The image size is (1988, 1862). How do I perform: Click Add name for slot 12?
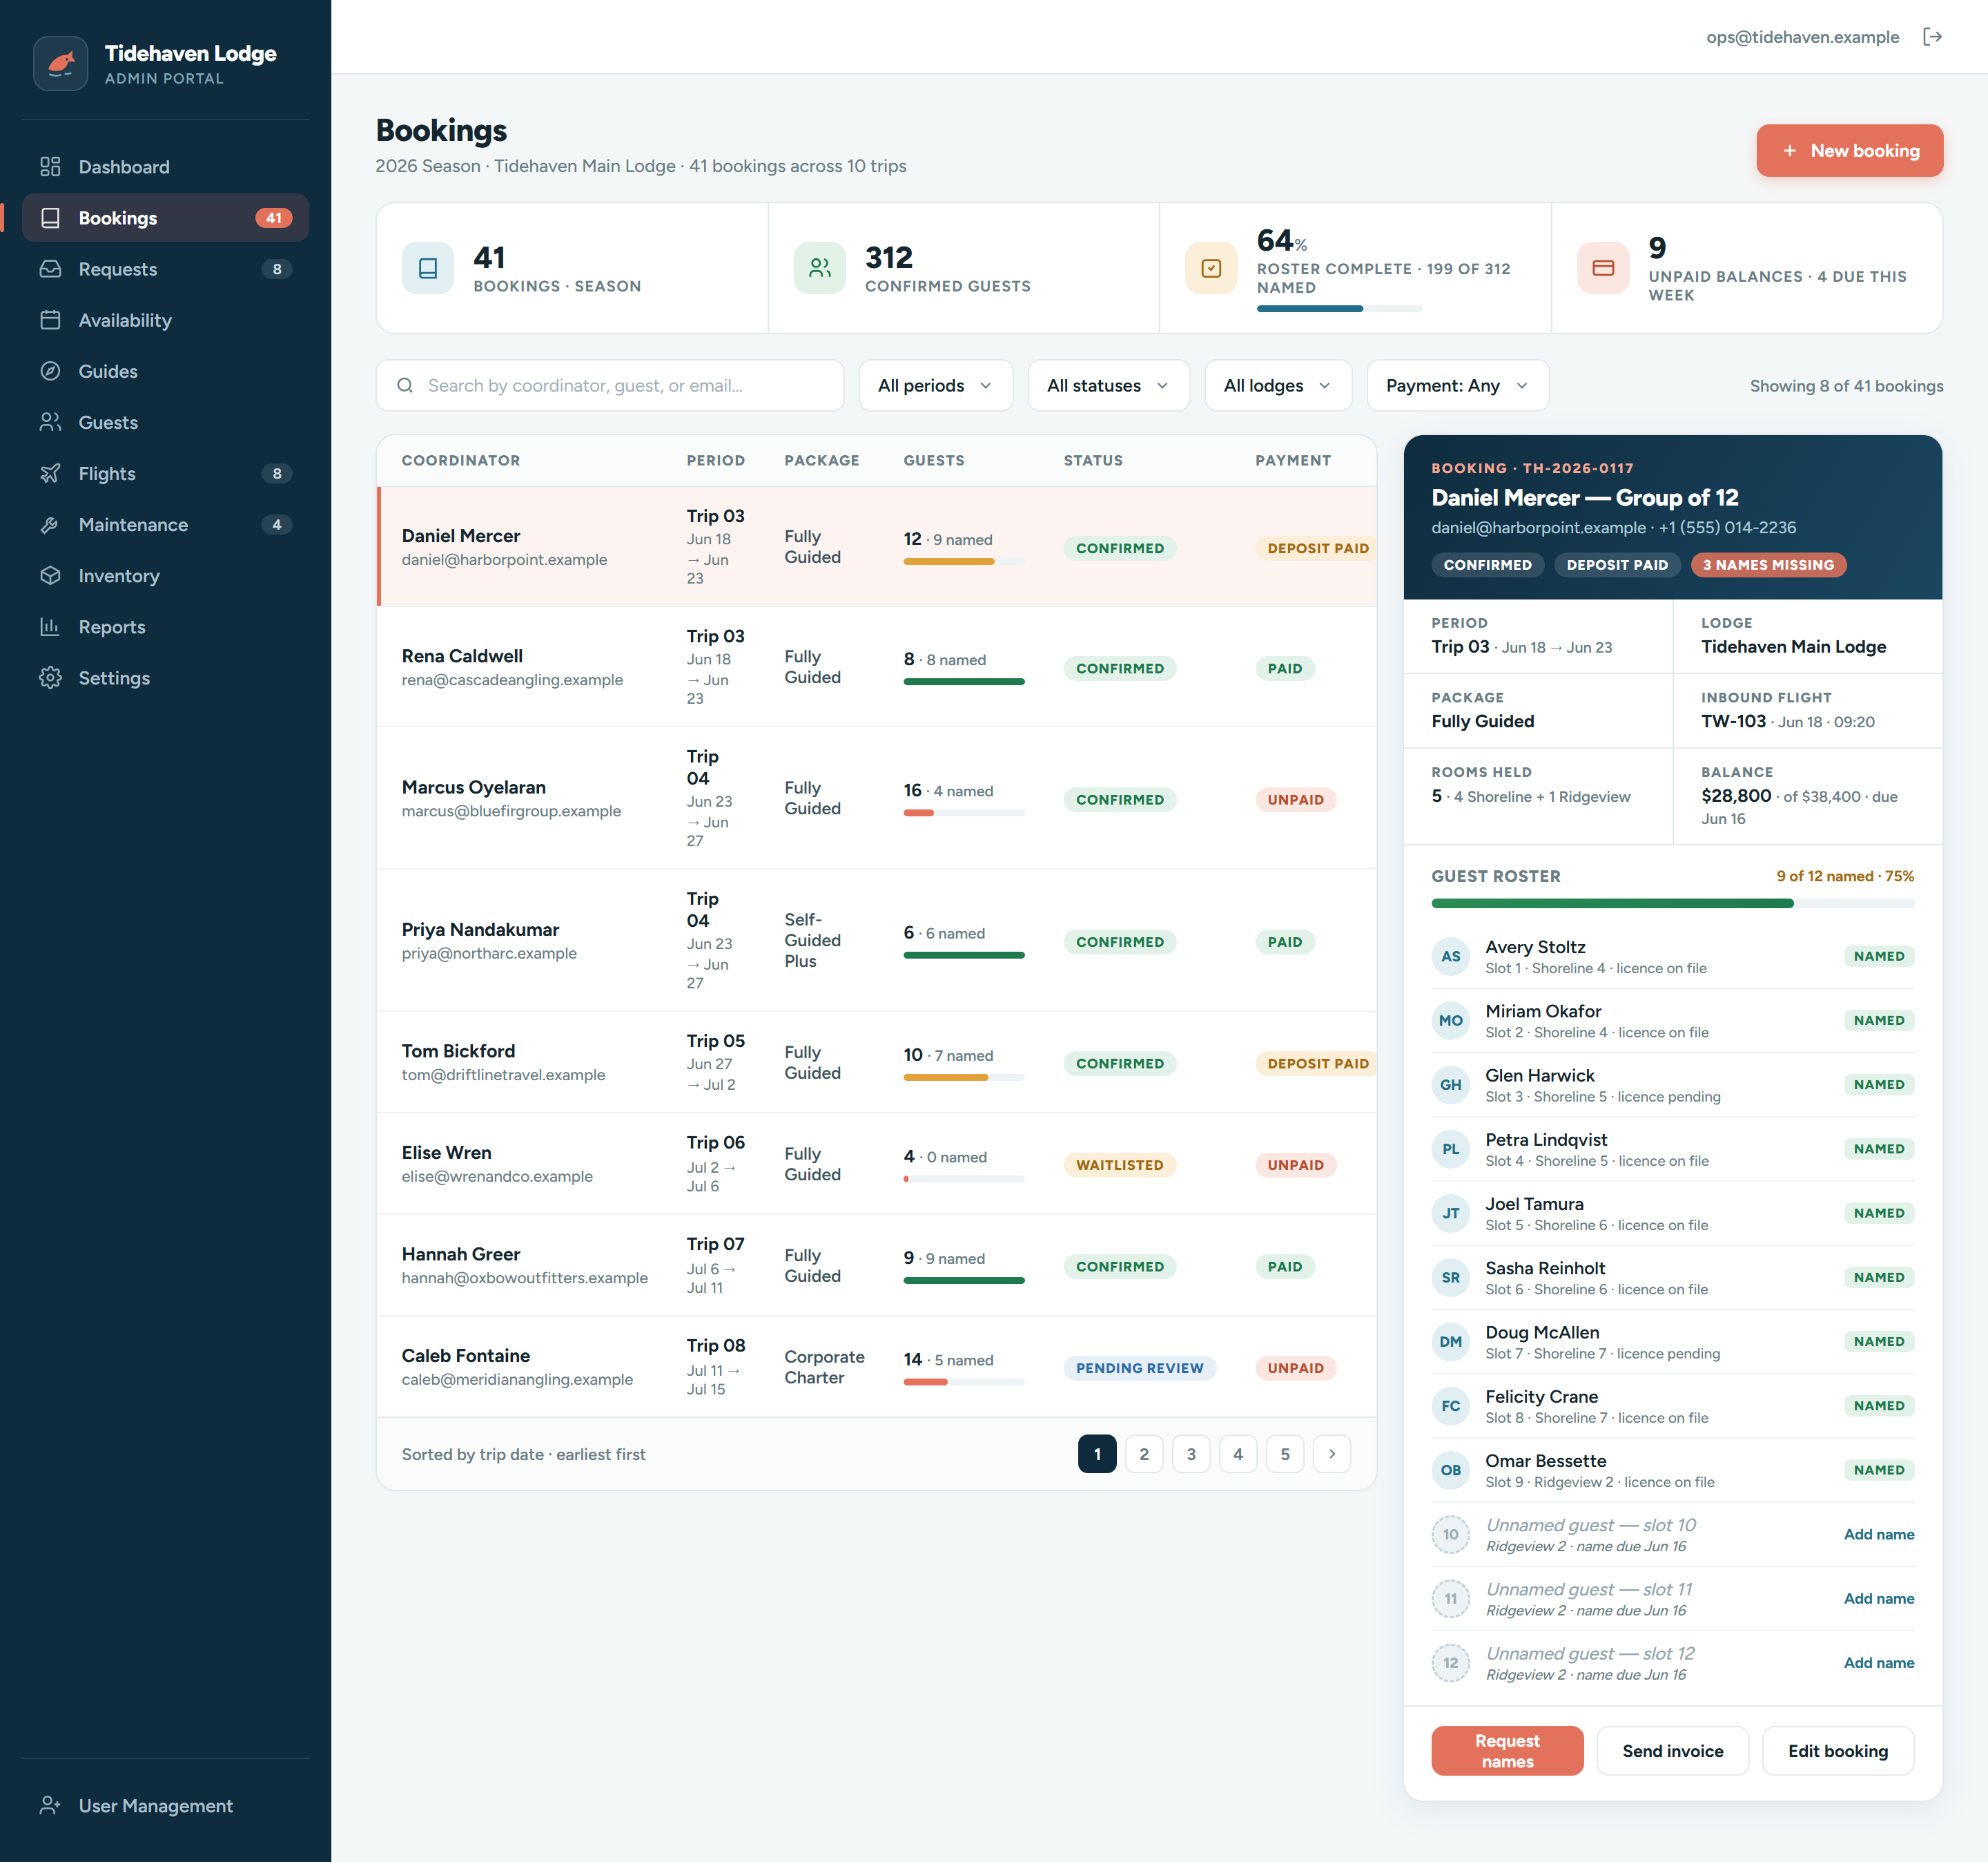[x=1878, y=1662]
